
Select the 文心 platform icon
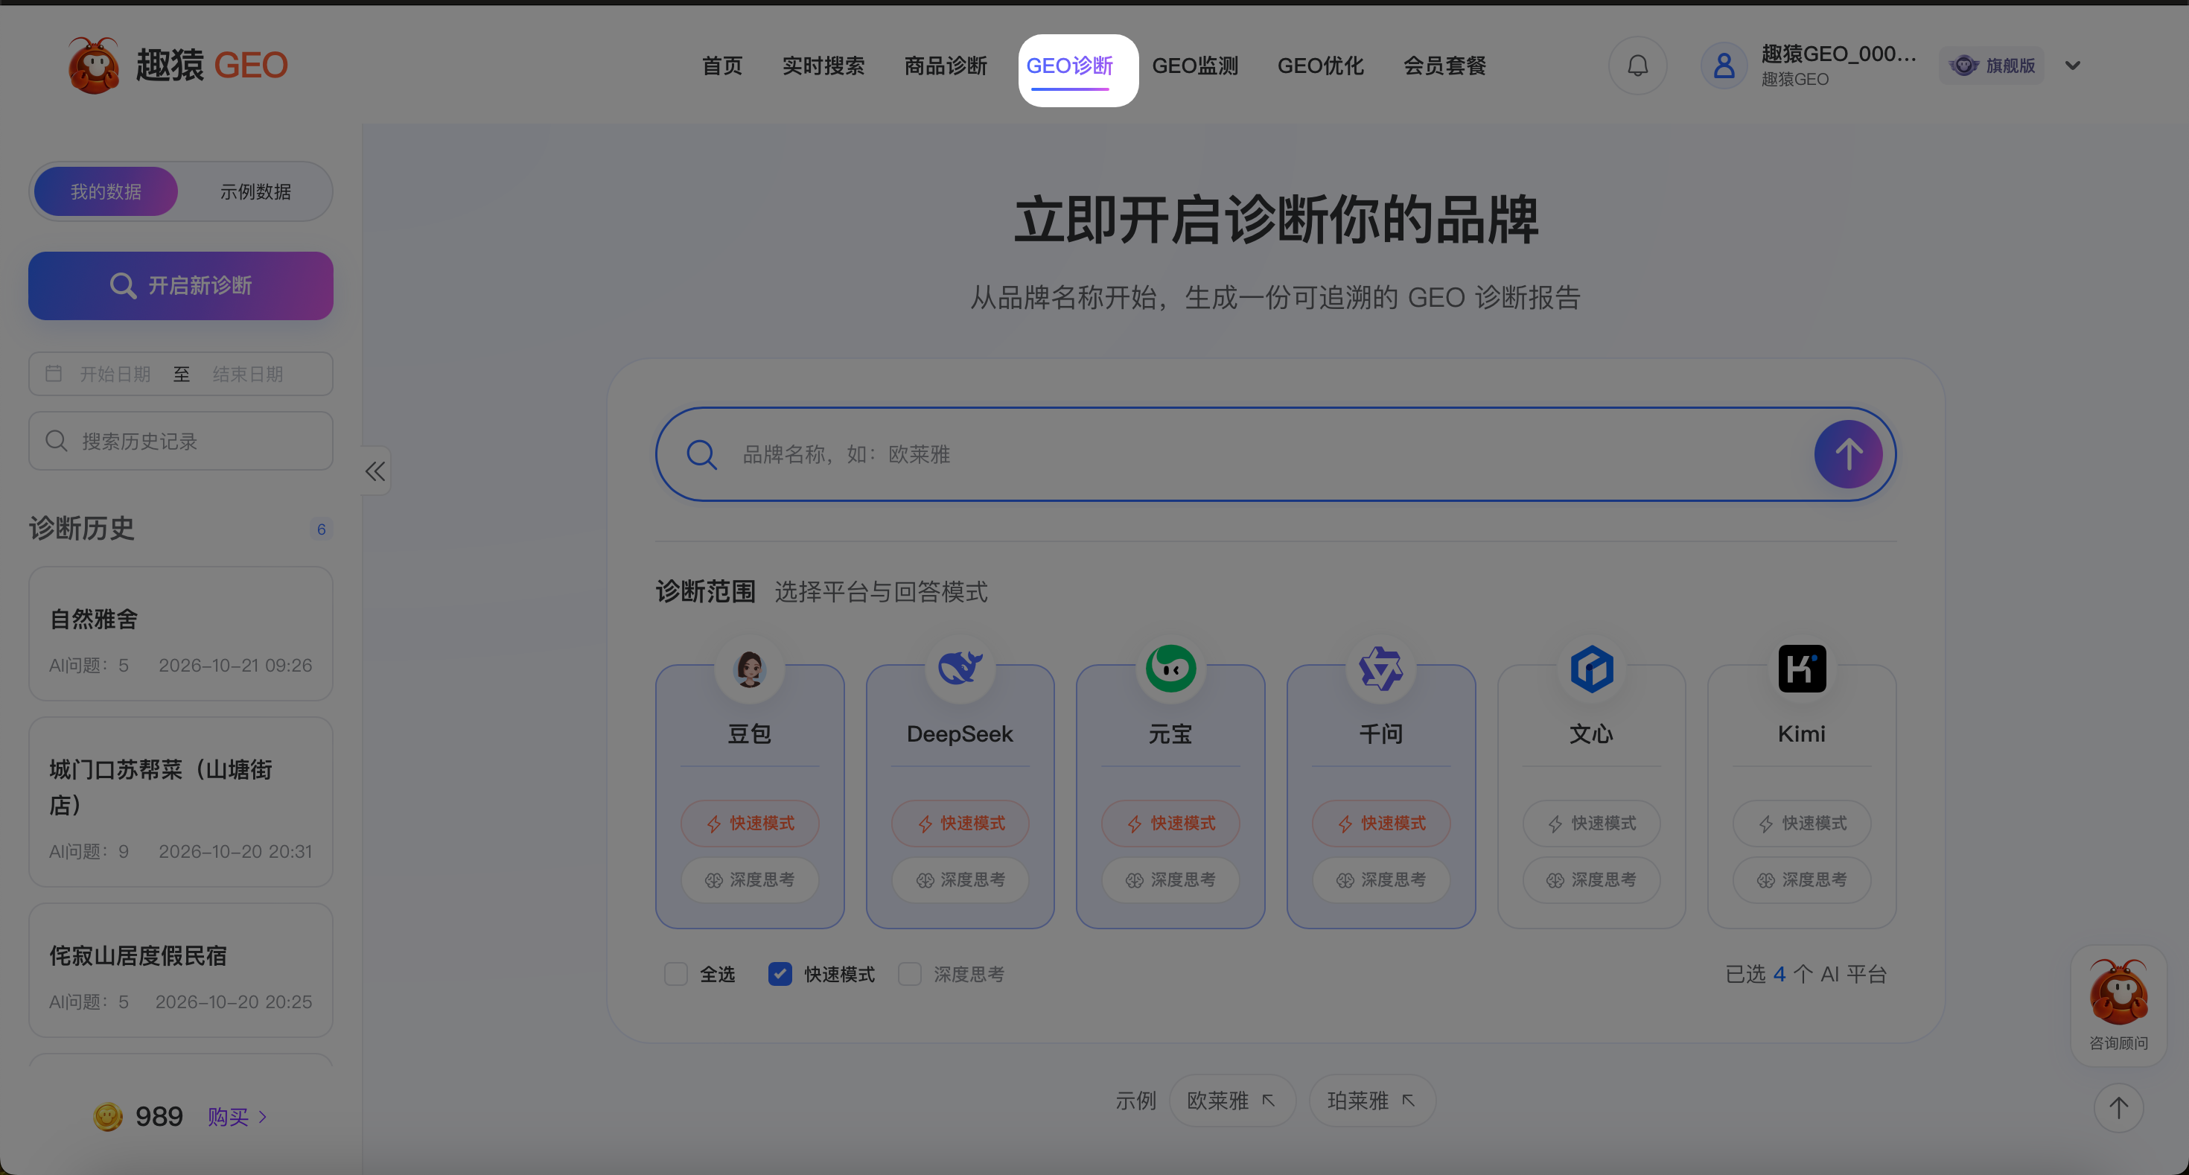pos(1592,669)
